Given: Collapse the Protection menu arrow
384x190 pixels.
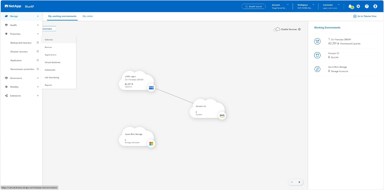Looking at the screenshot, I should (x=38, y=34).
